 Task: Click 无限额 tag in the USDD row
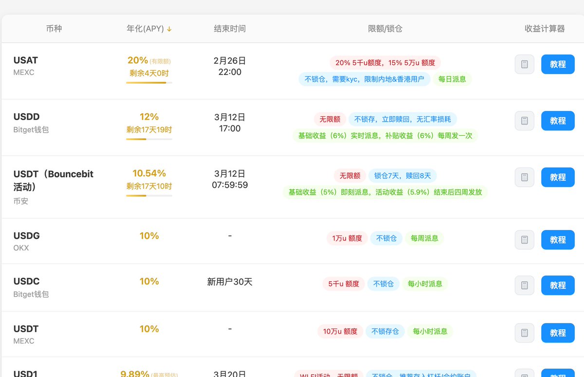(330, 119)
